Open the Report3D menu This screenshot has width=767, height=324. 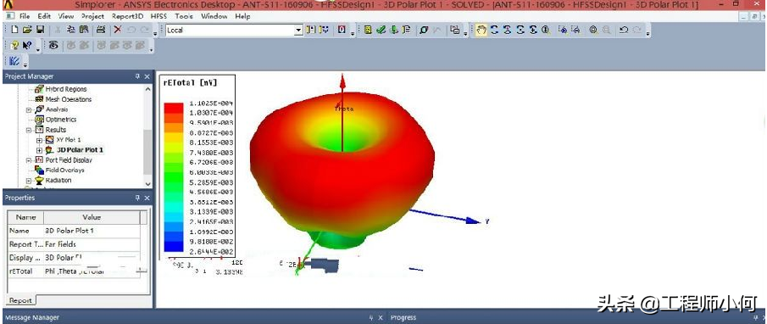coord(128,16)
